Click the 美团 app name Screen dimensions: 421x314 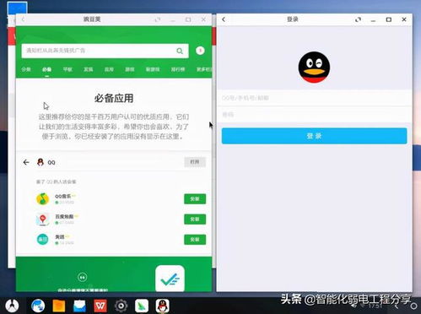point(60,237)
